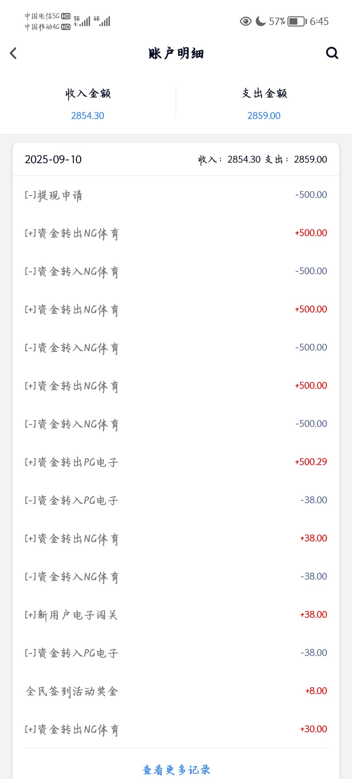Tap the status bar clock showing 6:45
Viewport: 352px width, 779px height.
319,22
